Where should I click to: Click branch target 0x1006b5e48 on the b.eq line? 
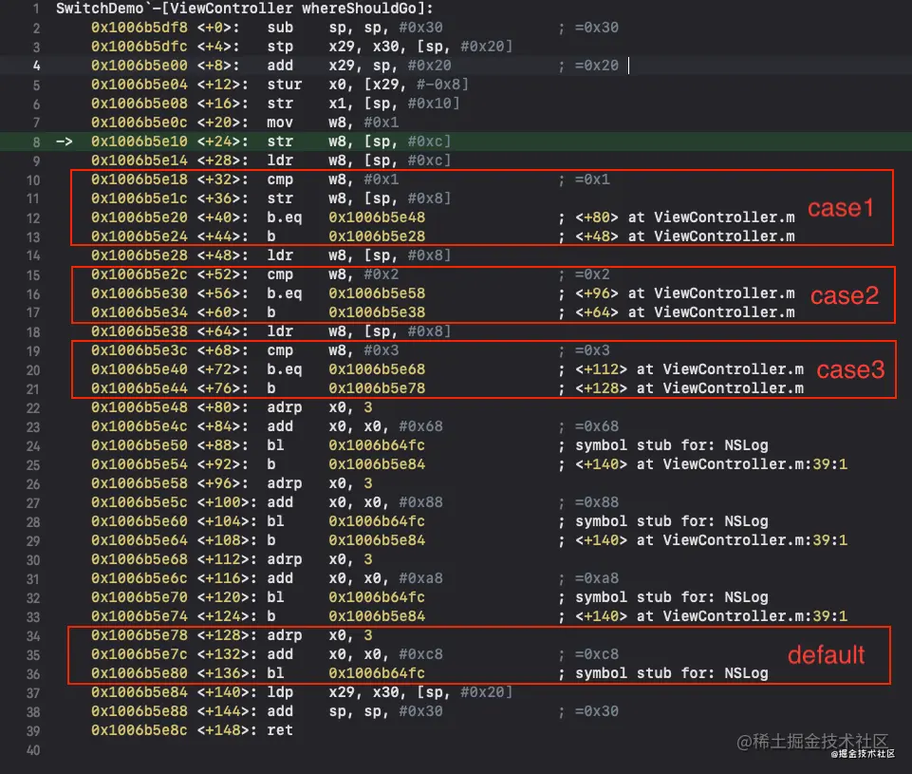click(x=377, y=217)
